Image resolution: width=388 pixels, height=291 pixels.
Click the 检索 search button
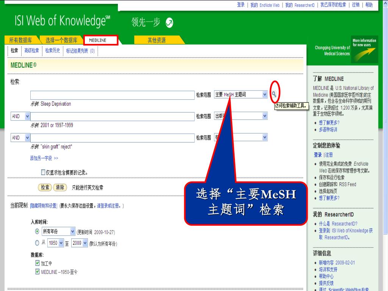point(45,187)
